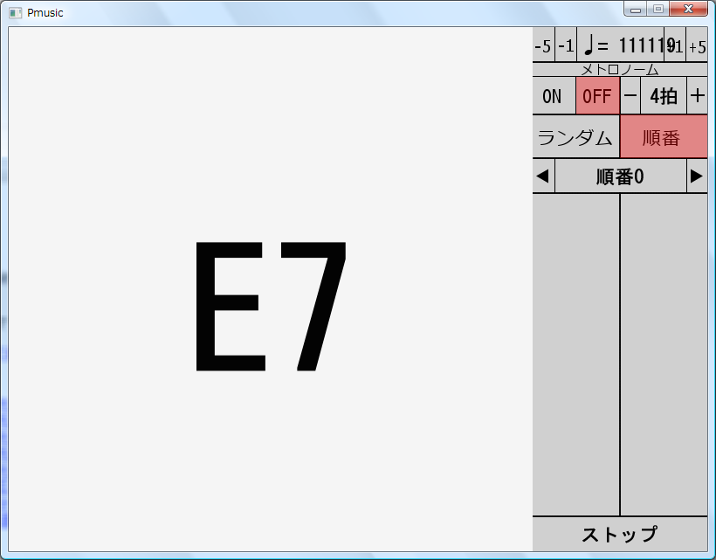Turn the metronome ON
Viewport: 716px width, 560px height.
pos(554,95)
